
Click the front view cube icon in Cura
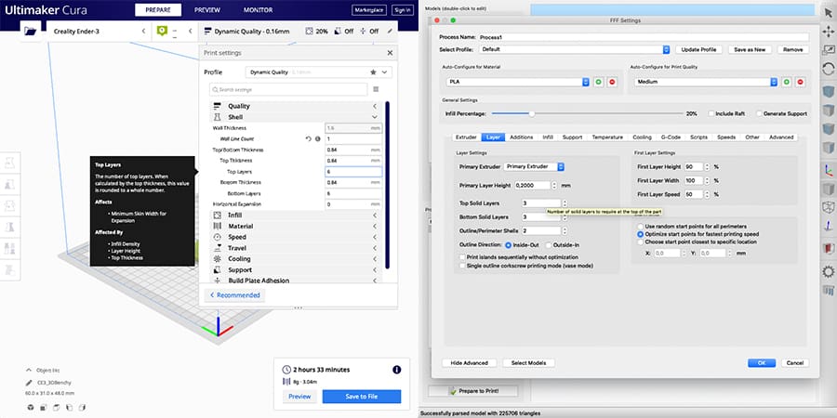tap(44, 408)
